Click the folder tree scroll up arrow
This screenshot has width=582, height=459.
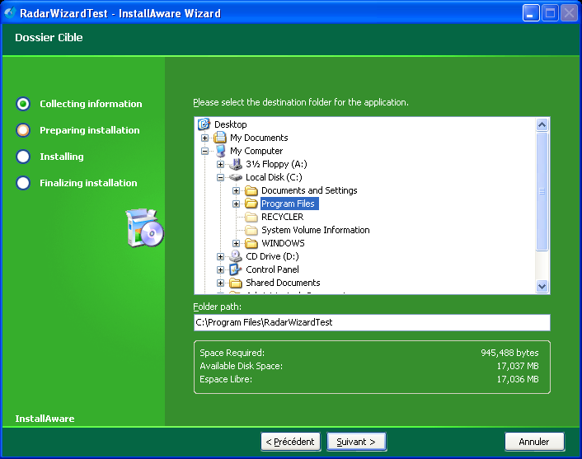click(542, 124)
